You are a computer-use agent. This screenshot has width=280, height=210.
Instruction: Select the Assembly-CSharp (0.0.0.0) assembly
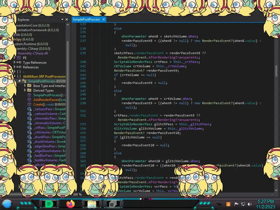pos(33,48)
